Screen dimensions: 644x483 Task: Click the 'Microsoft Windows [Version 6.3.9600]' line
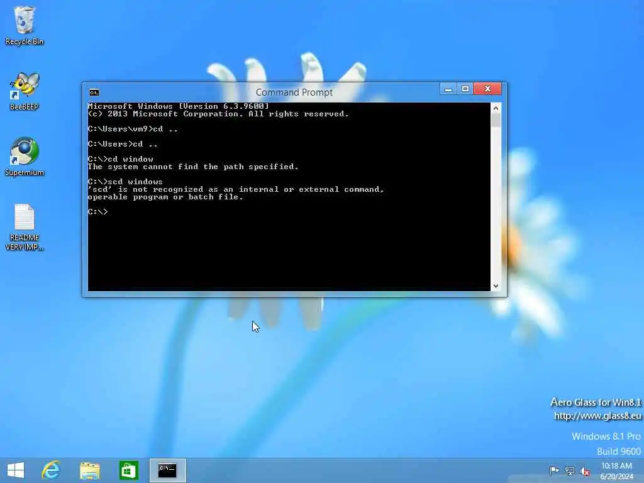[x=178, y=106]
